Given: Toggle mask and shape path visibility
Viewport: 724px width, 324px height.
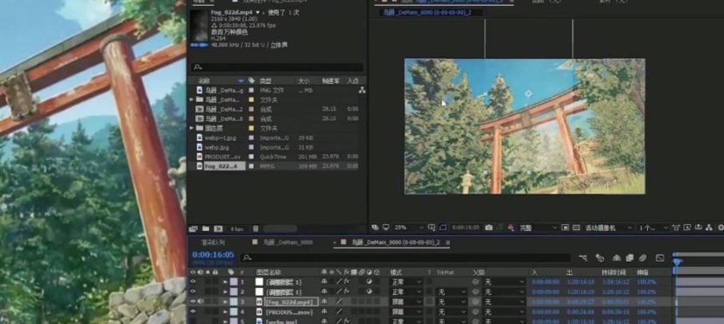Looking at the screenshot, I should [x=442, y=228].
